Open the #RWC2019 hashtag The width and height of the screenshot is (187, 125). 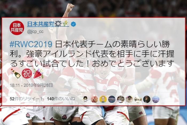pyautogui.click(x=31, y=44)
